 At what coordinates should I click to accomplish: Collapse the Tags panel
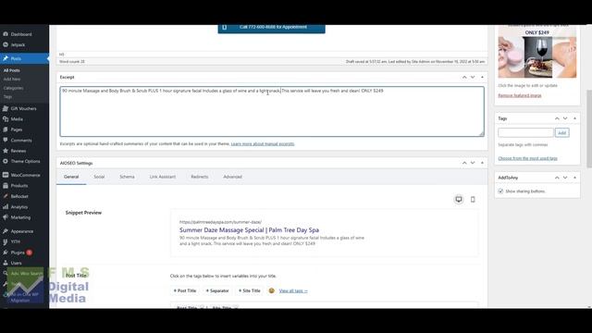coord(574,118)
